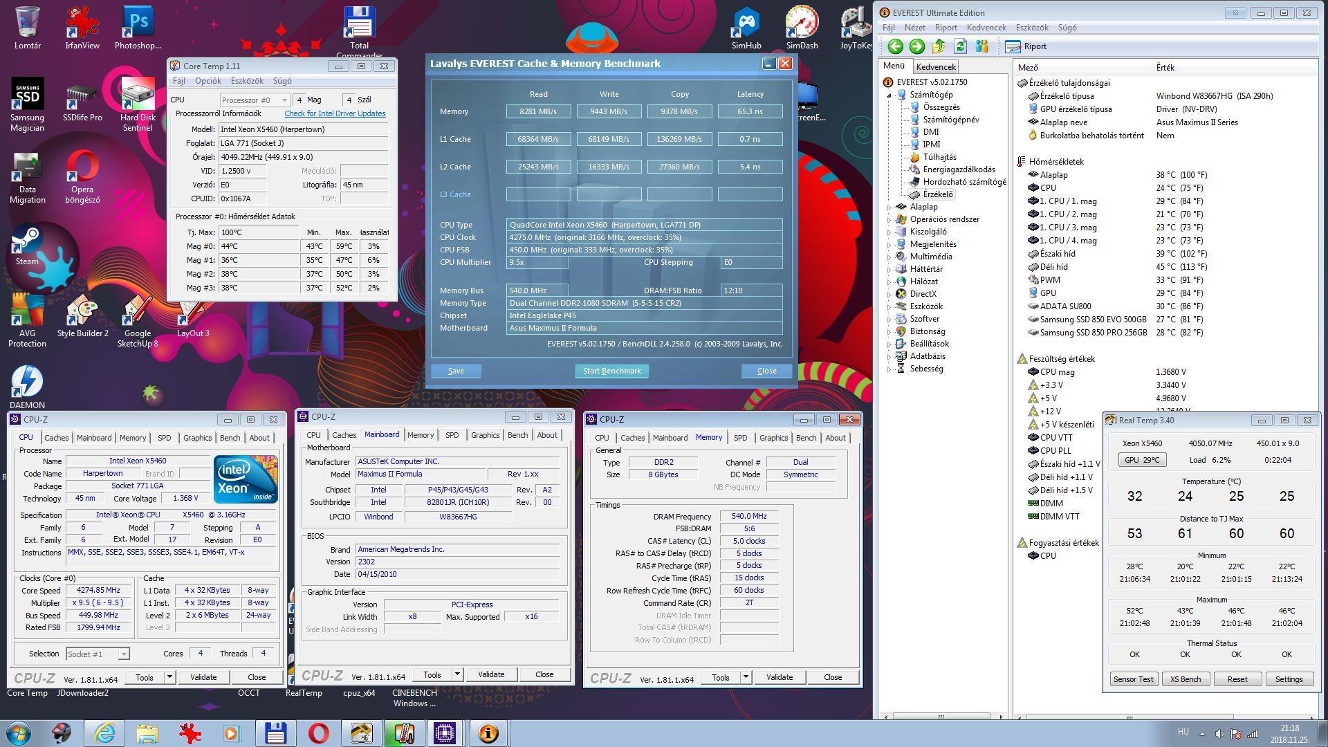
Task: Open Tools dropdown arrow in leftmost CPU-Z window
Action: pos(169,677)
